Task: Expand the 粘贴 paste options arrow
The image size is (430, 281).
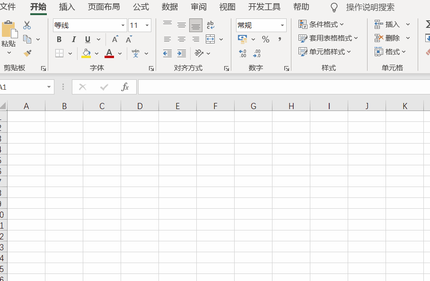Action: 9,52
